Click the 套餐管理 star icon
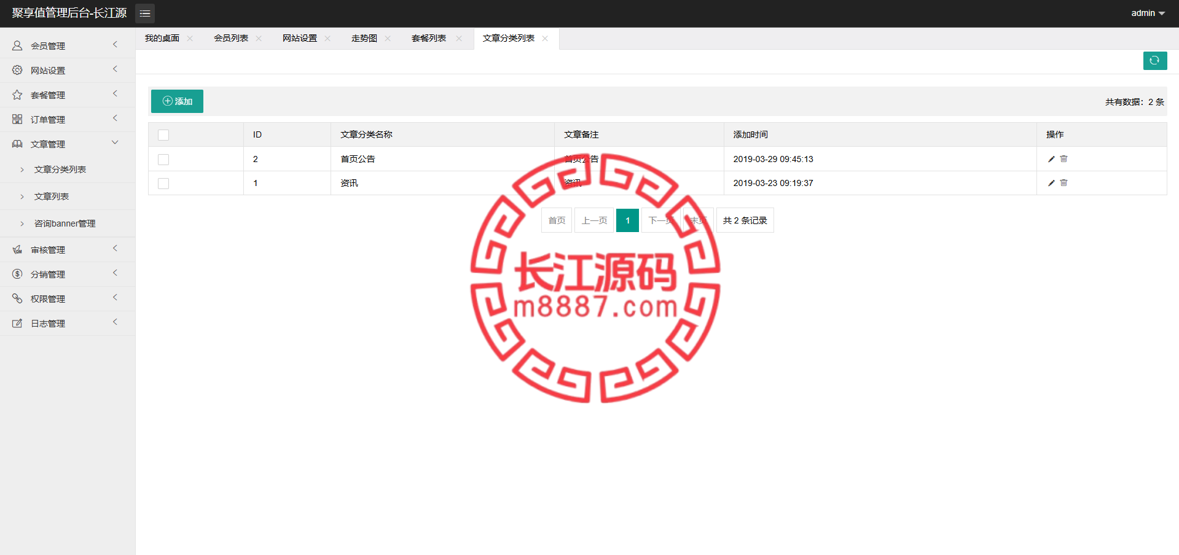The image size is (1179, 555). click(17, 95)
